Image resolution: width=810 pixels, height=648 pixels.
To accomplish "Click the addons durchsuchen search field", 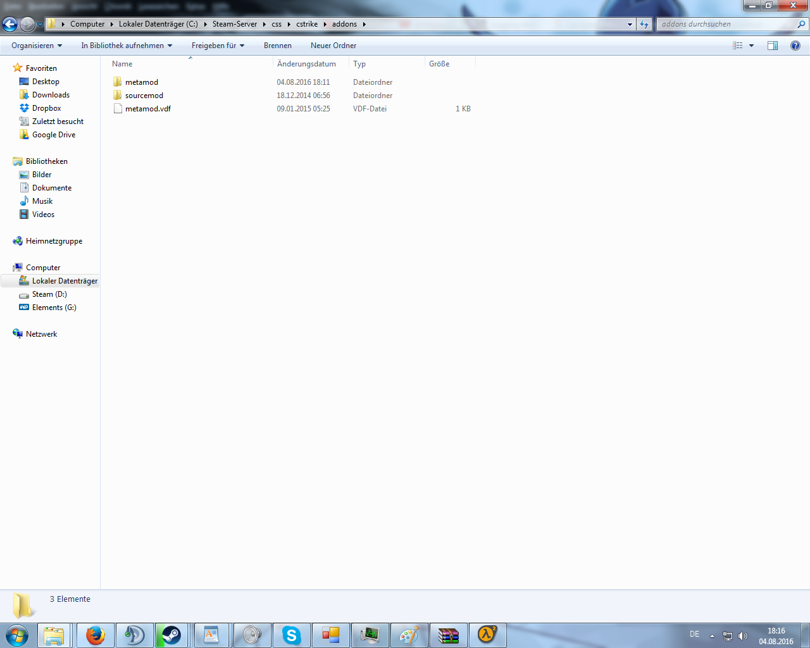I will pos(728,24).
